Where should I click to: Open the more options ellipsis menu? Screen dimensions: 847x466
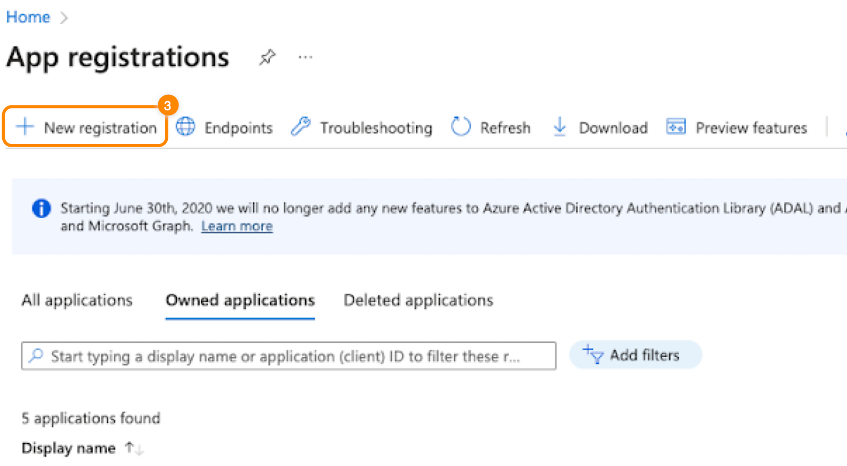305,57
